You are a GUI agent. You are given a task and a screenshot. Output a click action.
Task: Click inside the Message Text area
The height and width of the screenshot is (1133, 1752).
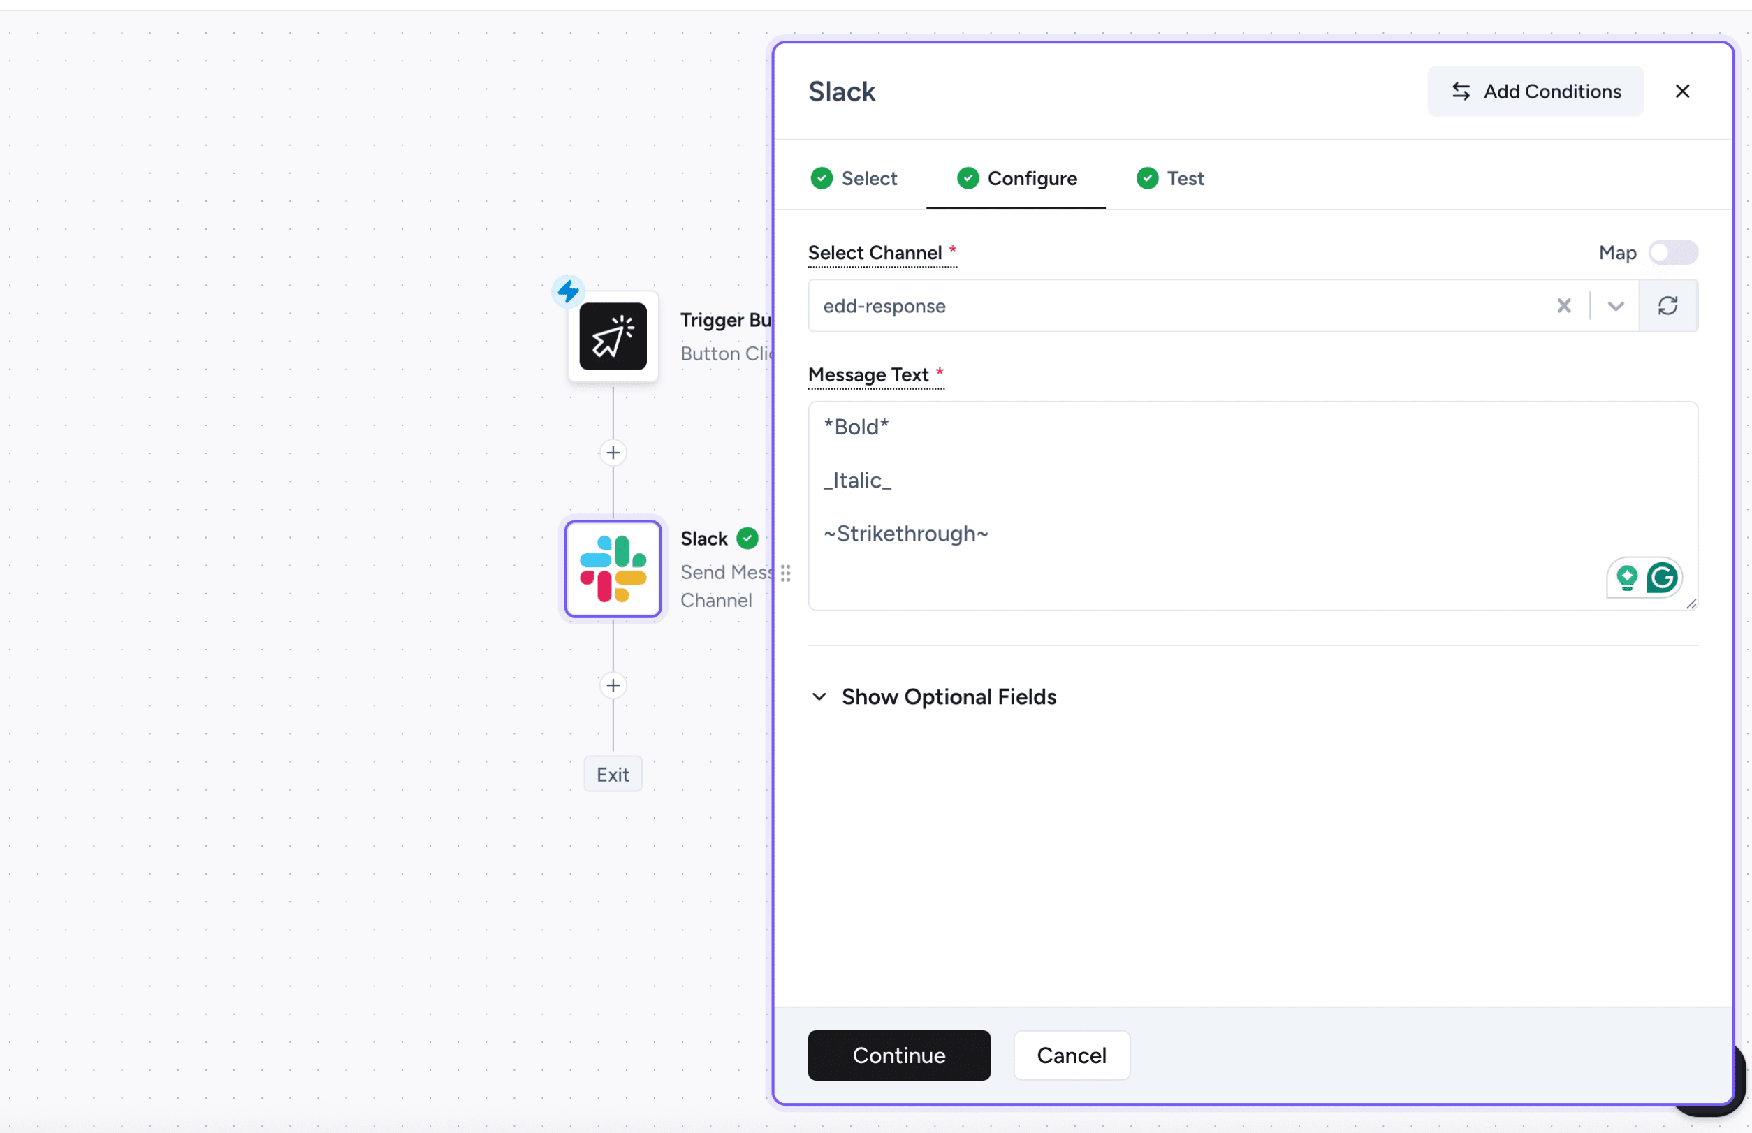point(1206,508)
